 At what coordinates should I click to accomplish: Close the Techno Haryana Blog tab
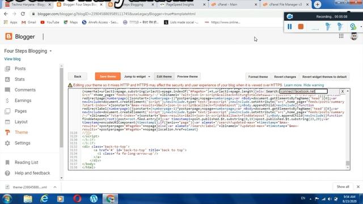pyautogui.click(x=49, y=5)
